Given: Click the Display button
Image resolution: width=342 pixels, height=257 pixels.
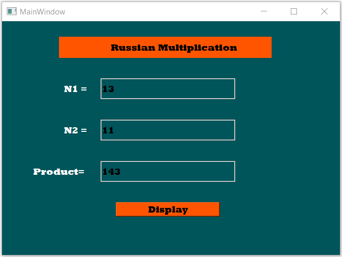Looking at the screenshot, I should 168,209.
